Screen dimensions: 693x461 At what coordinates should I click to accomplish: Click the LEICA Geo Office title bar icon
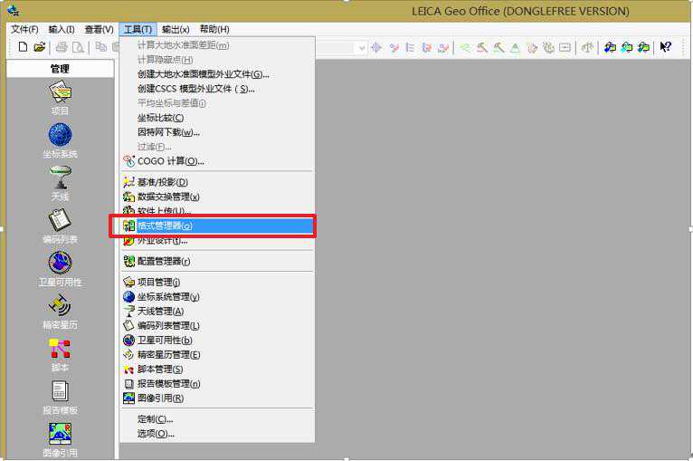pos(14,10)
